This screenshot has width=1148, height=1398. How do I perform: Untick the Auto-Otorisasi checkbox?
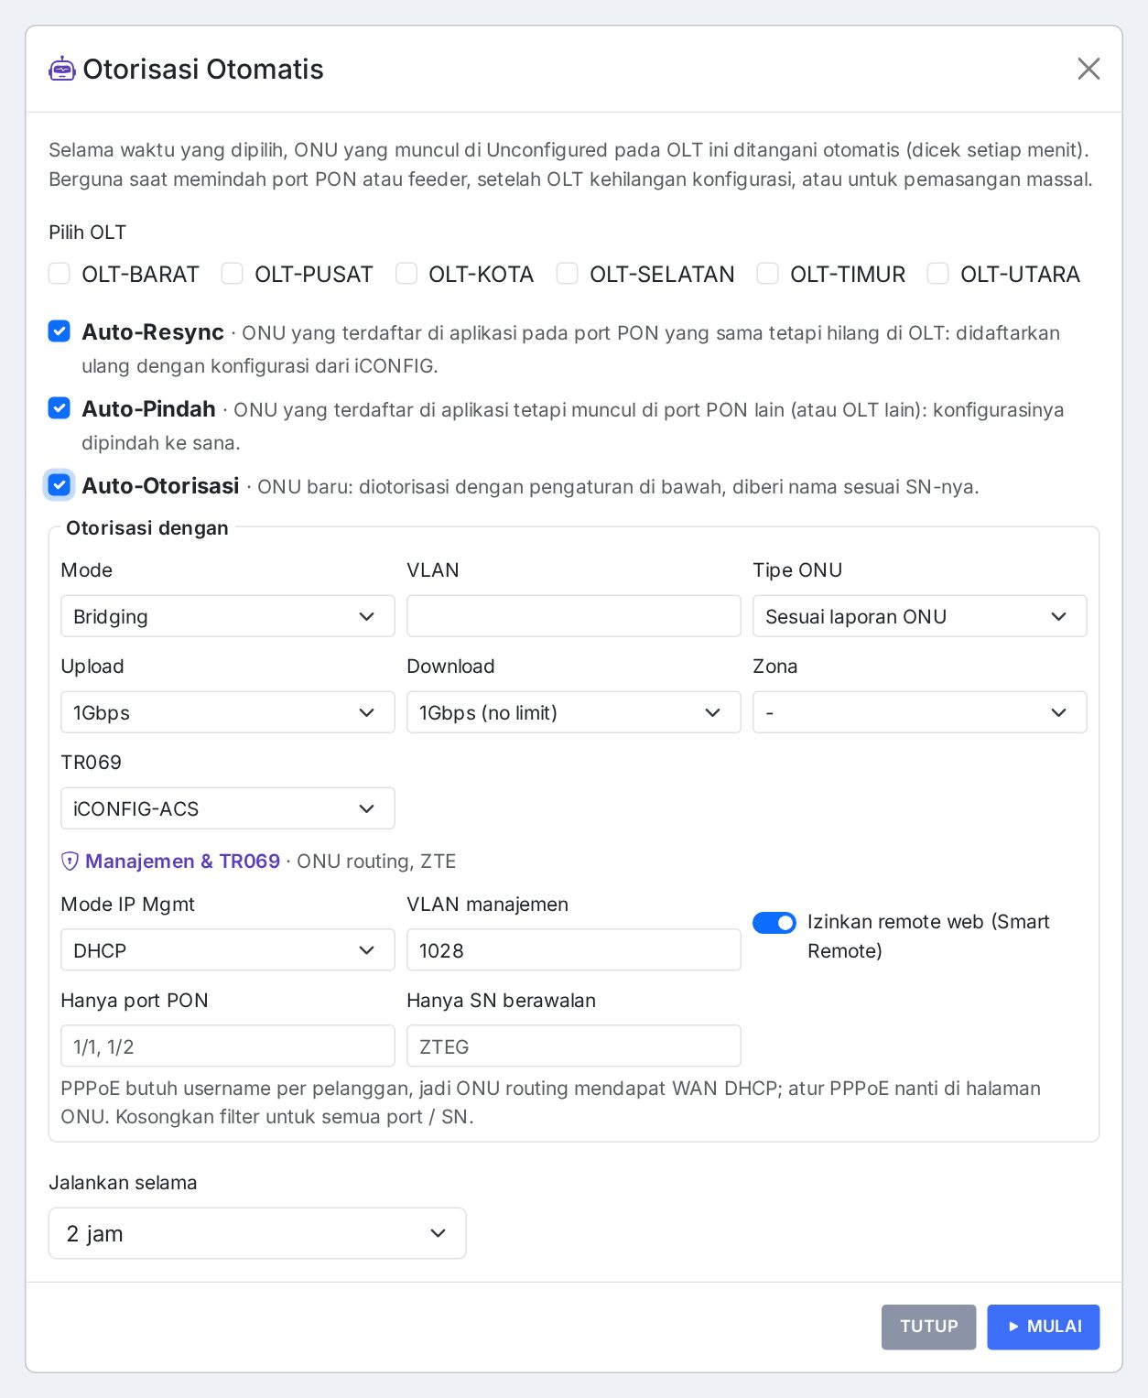pyautogui.click(x=60, y=485)
